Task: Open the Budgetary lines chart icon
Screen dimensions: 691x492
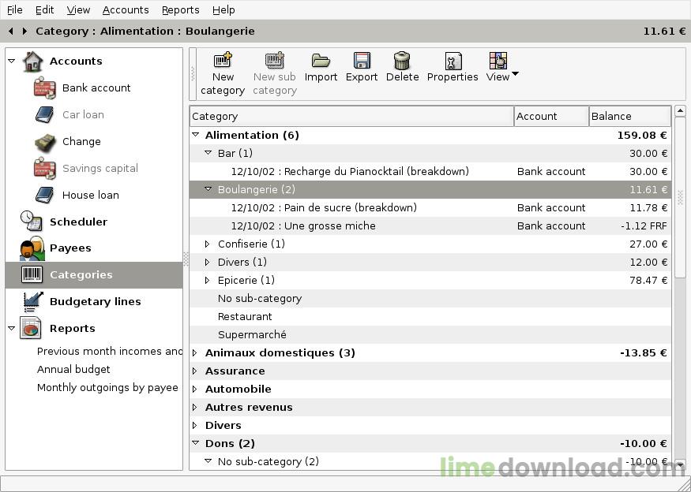Action: (33, 301)
